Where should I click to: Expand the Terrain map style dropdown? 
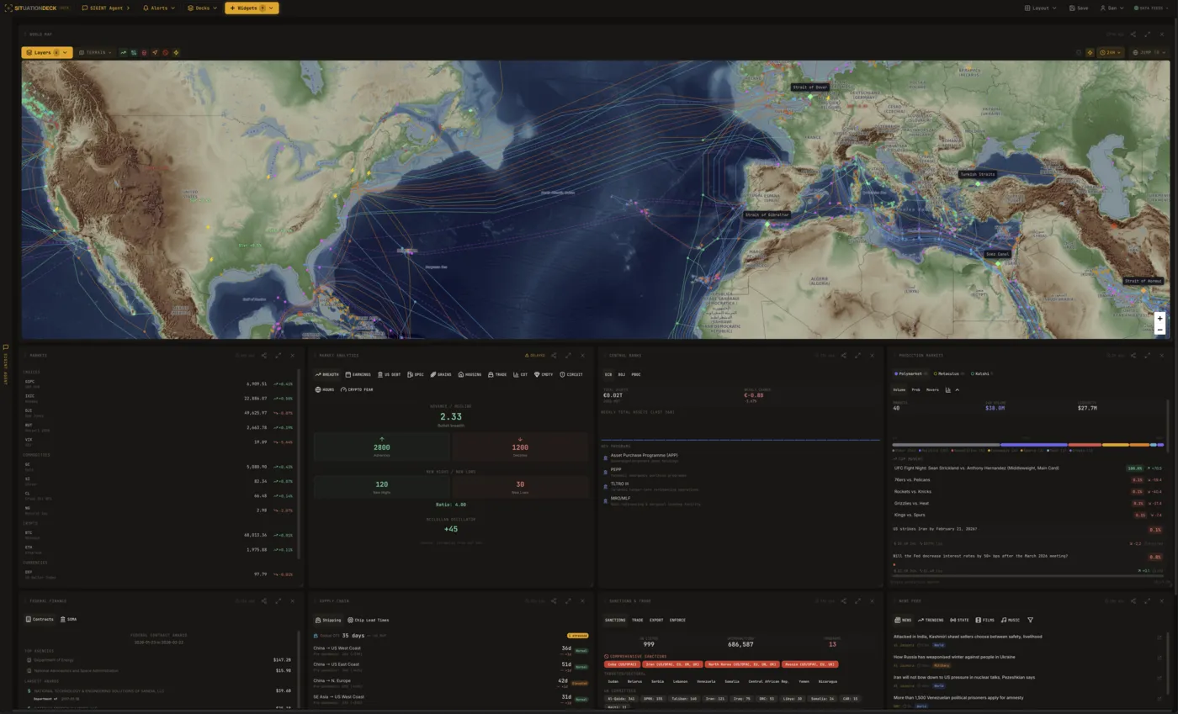click(x=95, y=52)
